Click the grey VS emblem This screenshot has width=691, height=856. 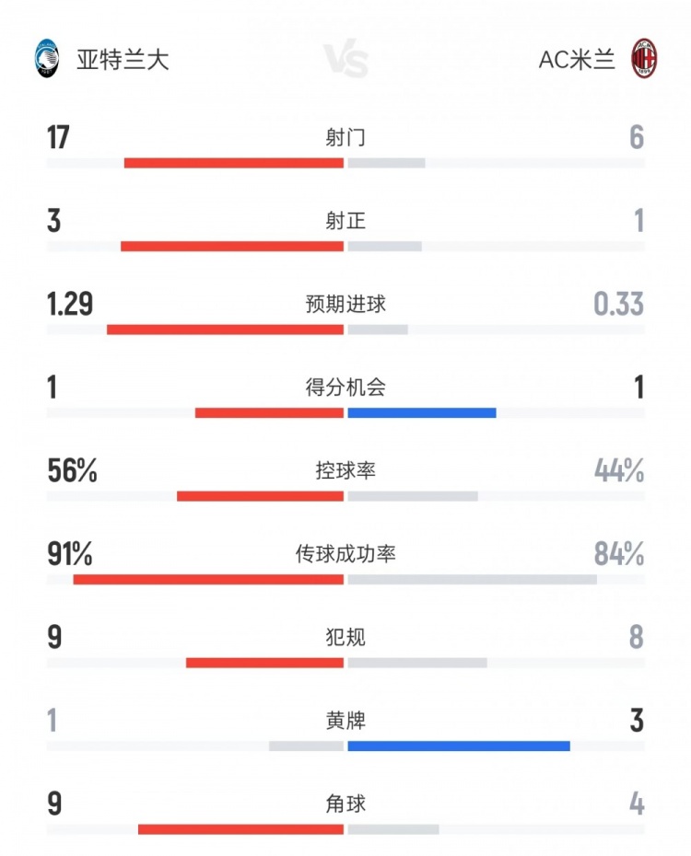pos(345,60)
